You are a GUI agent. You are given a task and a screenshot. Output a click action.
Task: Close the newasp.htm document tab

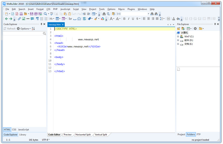[x=62, y=25]
